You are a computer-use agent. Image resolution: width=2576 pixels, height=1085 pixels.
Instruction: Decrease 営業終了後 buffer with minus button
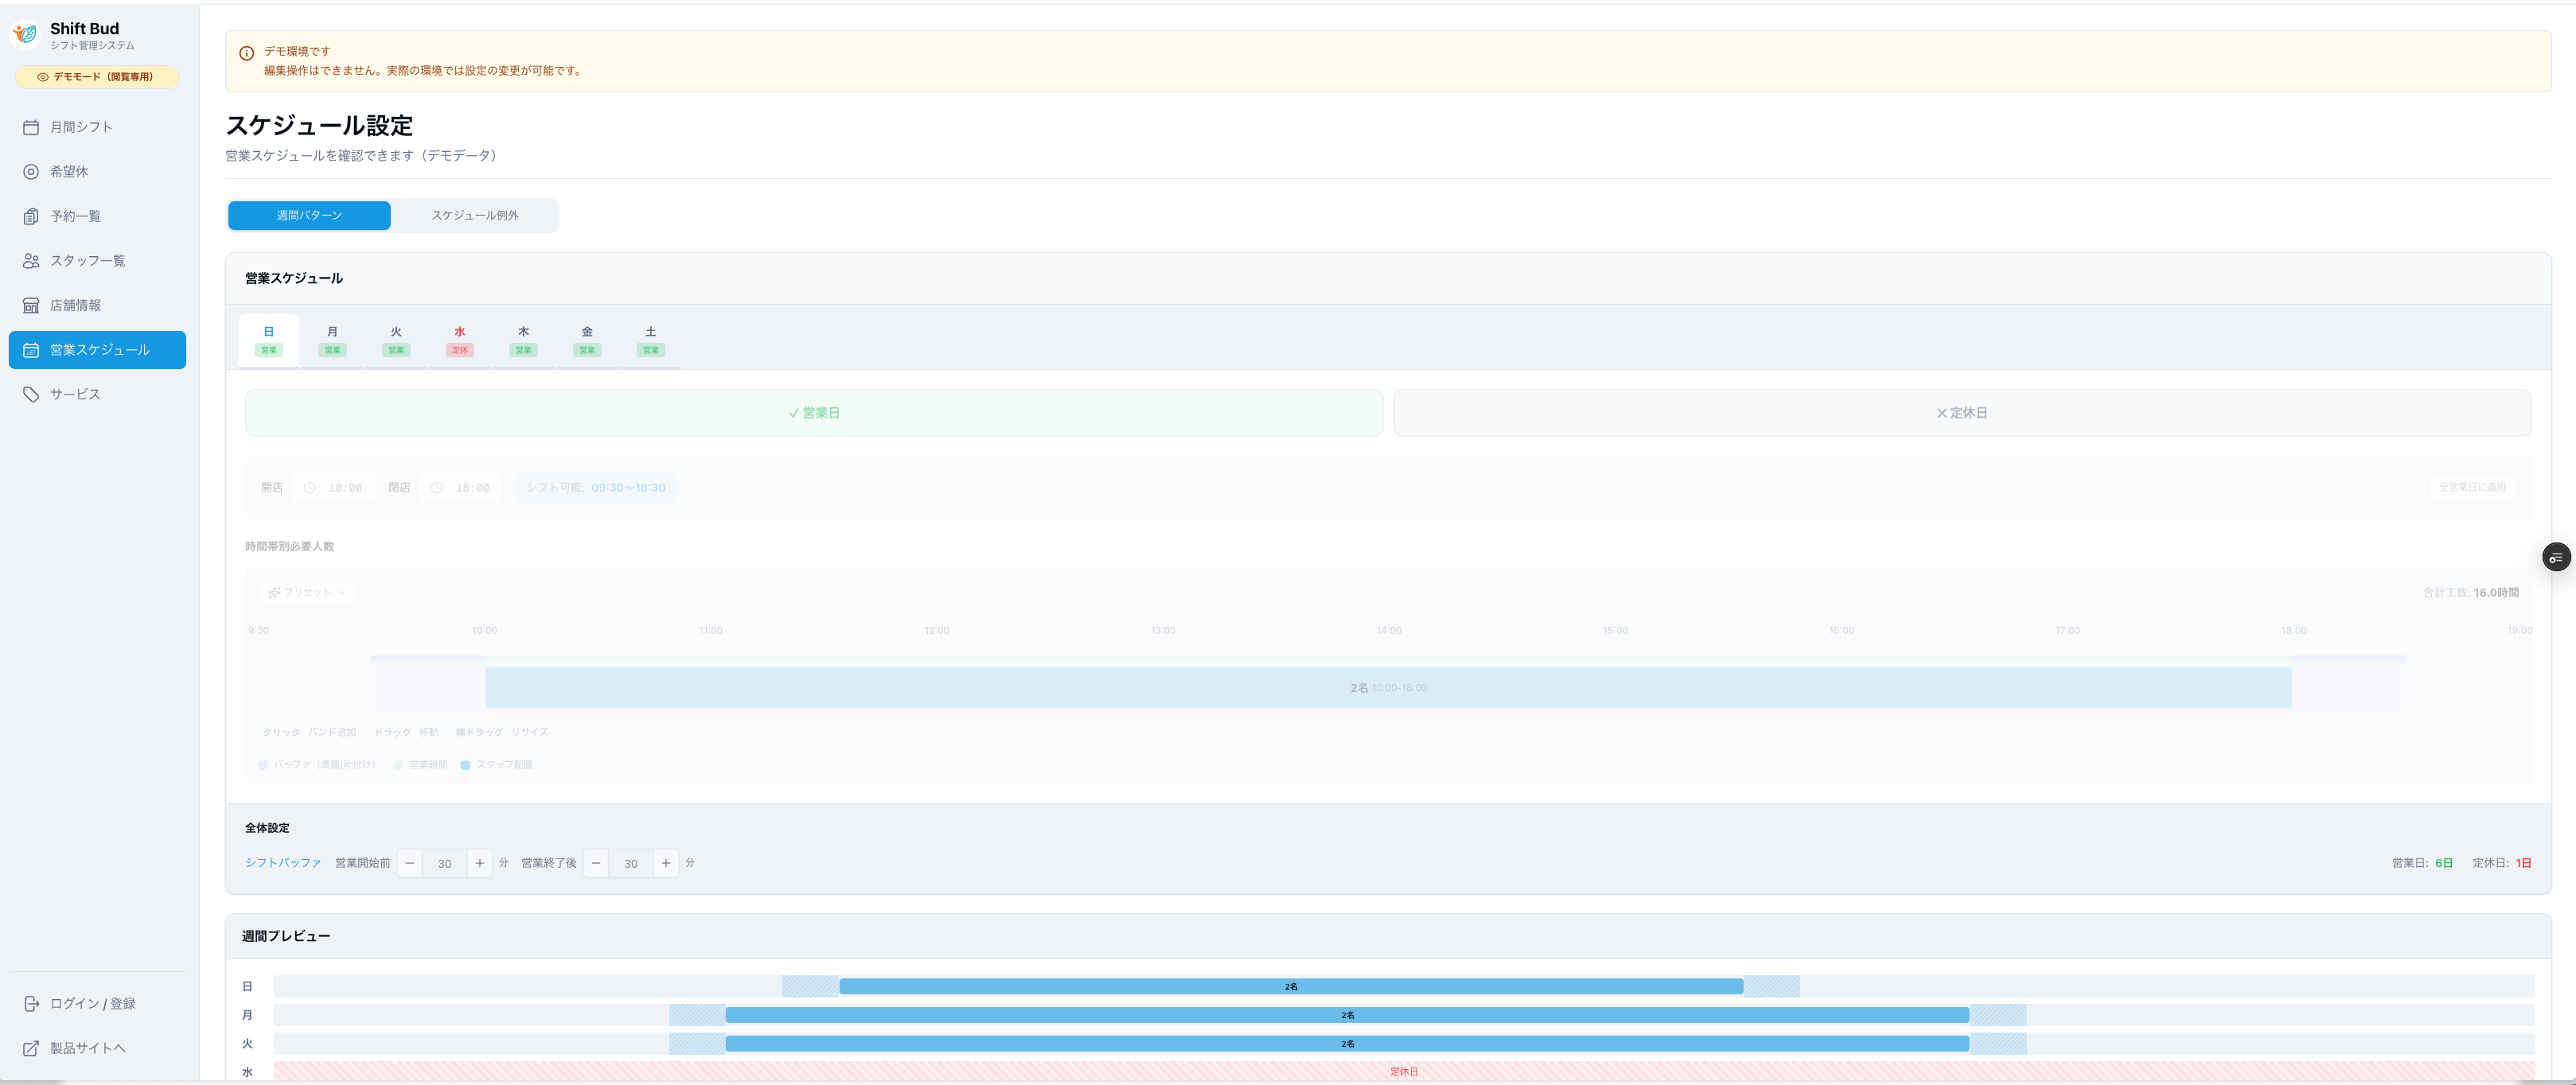coord(596,863)
